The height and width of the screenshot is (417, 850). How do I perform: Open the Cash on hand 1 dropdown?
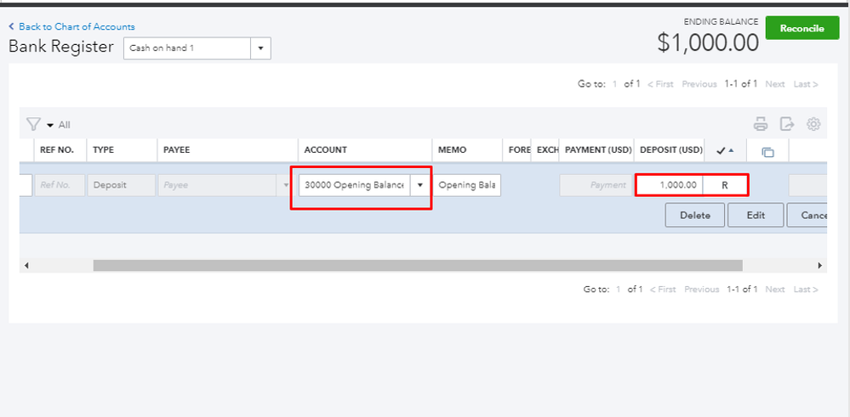tap(260, 48)
